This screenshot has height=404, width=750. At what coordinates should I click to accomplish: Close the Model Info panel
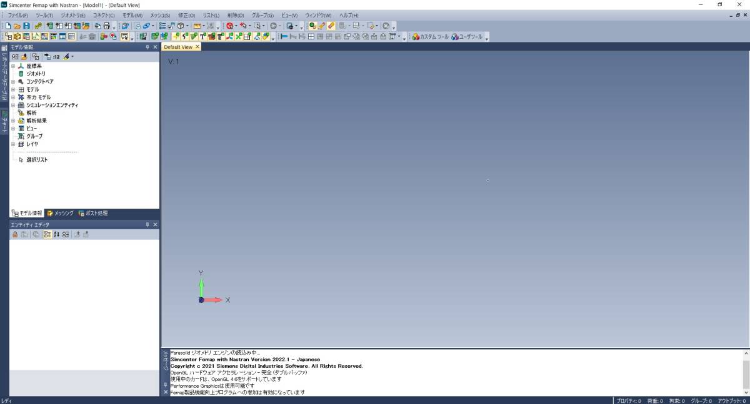tap(156, 47)
